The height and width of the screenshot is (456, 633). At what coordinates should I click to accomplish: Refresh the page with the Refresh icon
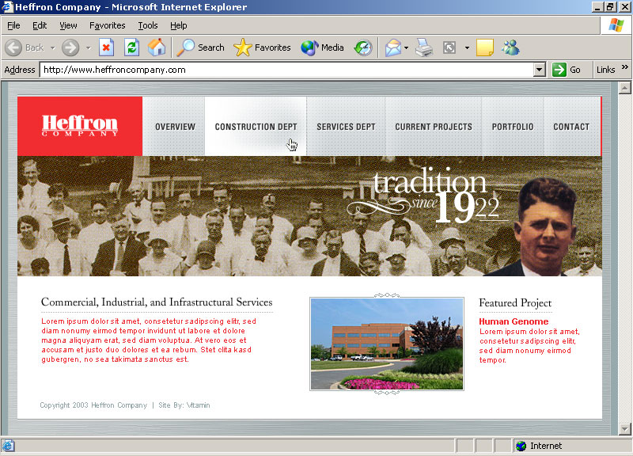pos(131,47)
